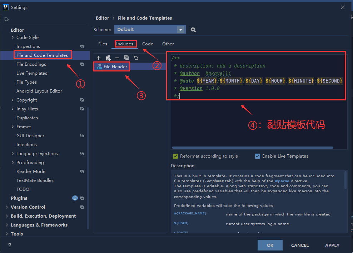Image resolution: width=353 pixels, height=253 pixels.
Task: Click the remove template minus icon
Action: (117, 58)
